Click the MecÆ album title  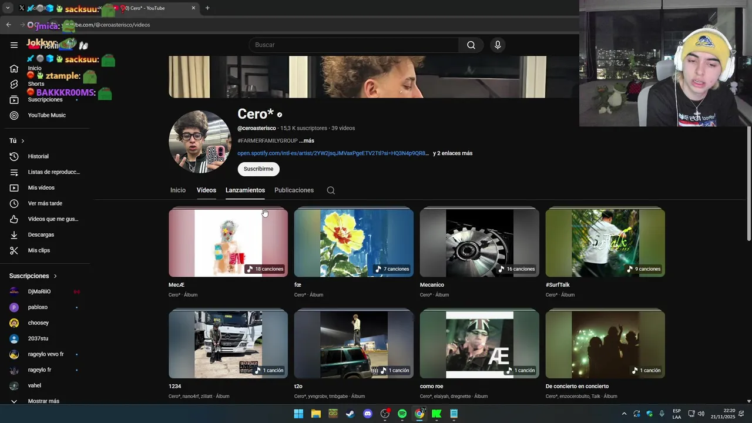(176, 285)
